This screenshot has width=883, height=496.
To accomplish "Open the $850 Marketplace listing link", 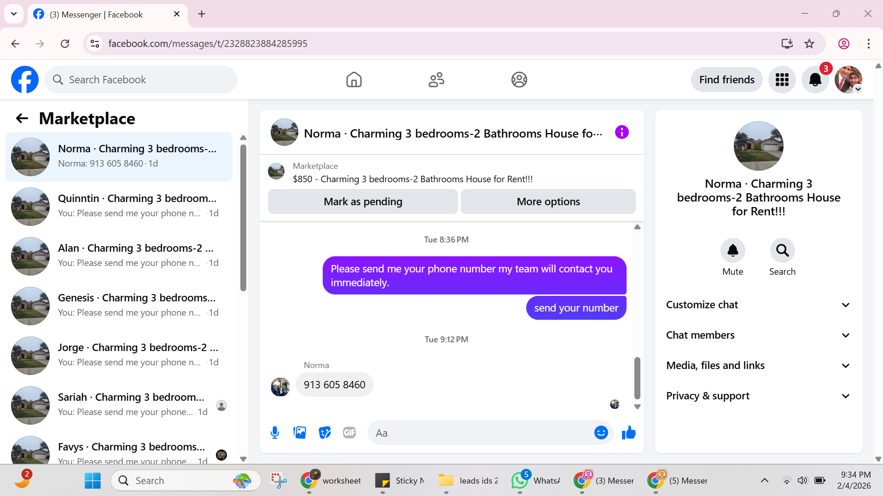I will pos(412,179).
